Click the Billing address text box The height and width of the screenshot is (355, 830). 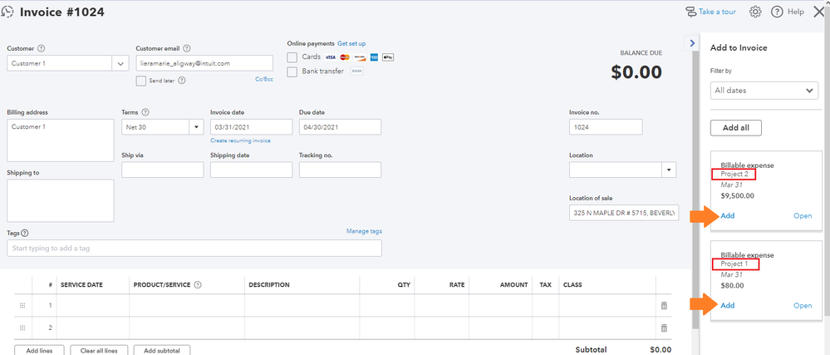(61, 141)
